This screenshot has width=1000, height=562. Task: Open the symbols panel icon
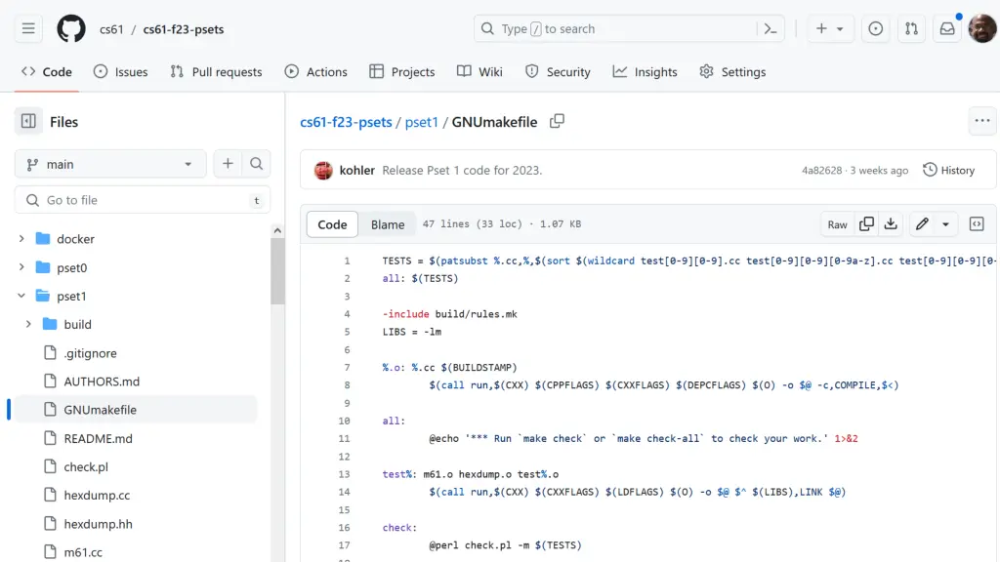[x=976, y=224]
